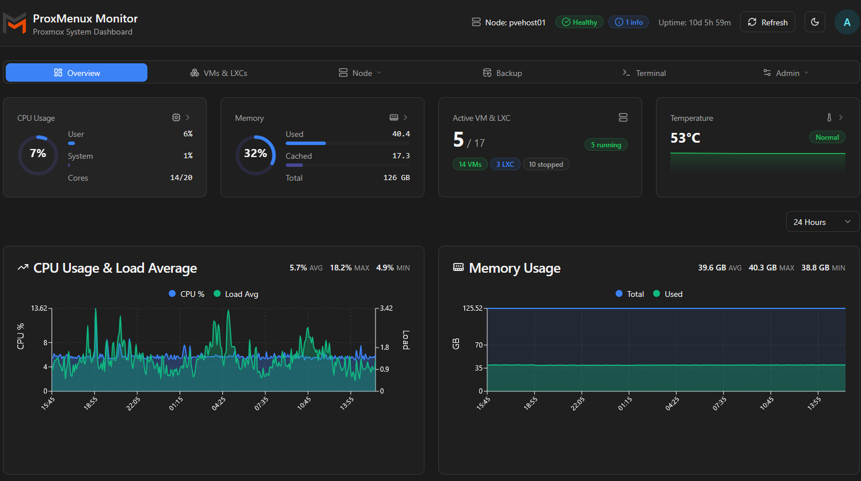
Task: Toggle the Load Avg legend series
Action: pyautogui.click(x=236, y=294)
